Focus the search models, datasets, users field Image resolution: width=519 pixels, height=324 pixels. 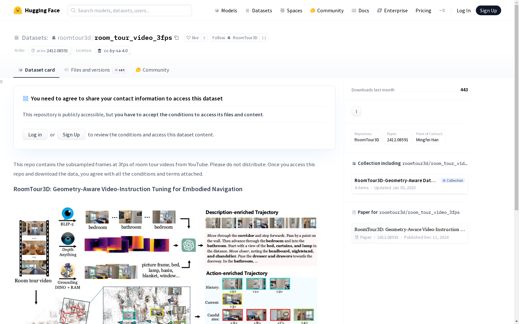pos(130,10)
